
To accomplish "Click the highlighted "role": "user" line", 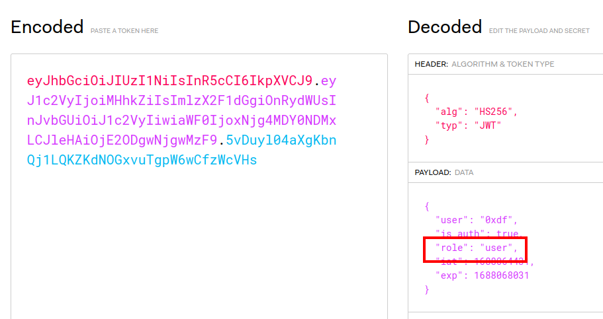I will pyautogui.click(x=475, y=248).
